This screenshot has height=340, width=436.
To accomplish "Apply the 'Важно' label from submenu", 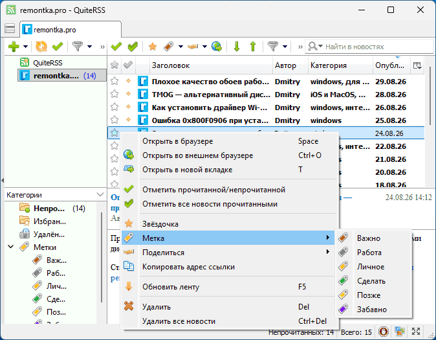I will click(373, 238).
